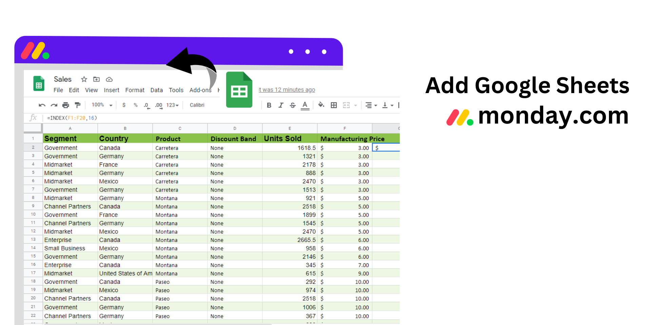This screenshot has height=325, width=651.
Task: Expand the merge cells dropdown arrow
Action: 356,105
